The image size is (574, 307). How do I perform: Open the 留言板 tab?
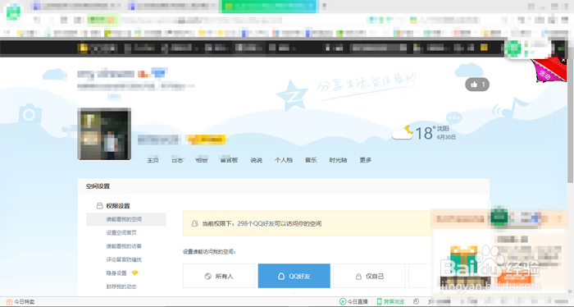click(229, 160)
